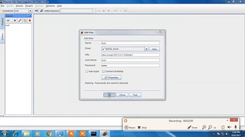This screenshot has height=137, width=245.
Task: Open File Explorer from taskbar
Action: click(x=26, y=134)
